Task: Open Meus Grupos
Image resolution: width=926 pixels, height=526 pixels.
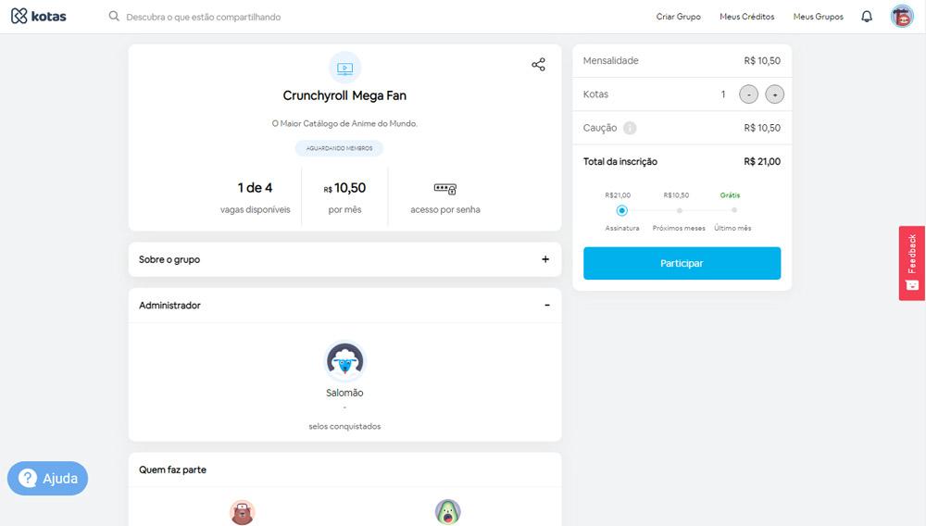Action: pyautogui.click(x=818, y=17)
